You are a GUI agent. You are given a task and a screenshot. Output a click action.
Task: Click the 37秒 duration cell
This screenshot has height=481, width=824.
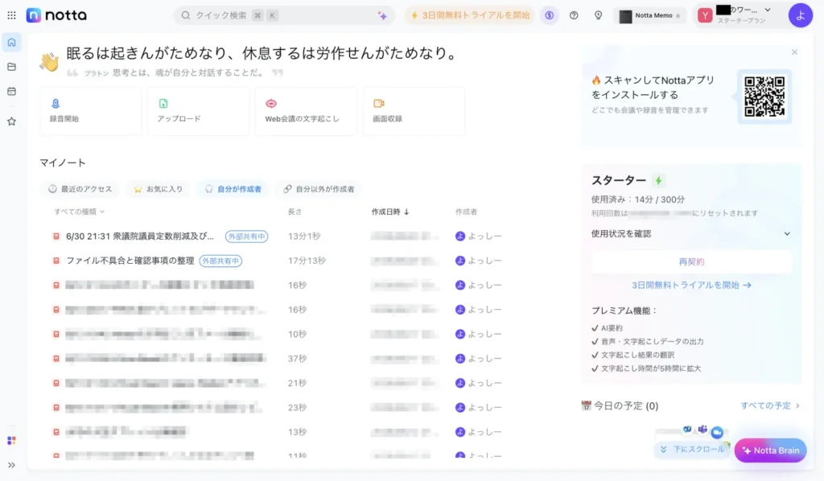[297, 359]
